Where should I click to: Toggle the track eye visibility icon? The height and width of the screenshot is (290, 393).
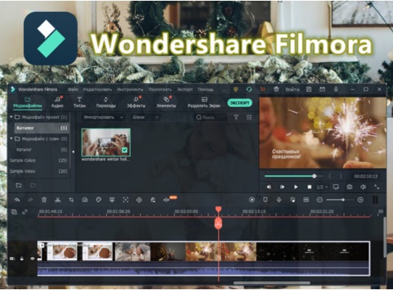point(32,259)
